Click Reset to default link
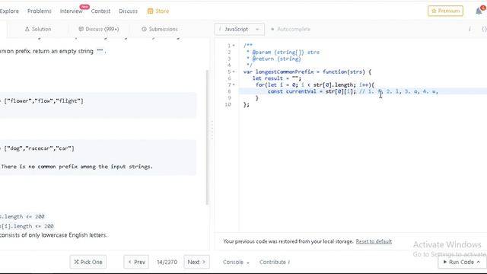Screen dimensions: 487x274 click(374, 241)
